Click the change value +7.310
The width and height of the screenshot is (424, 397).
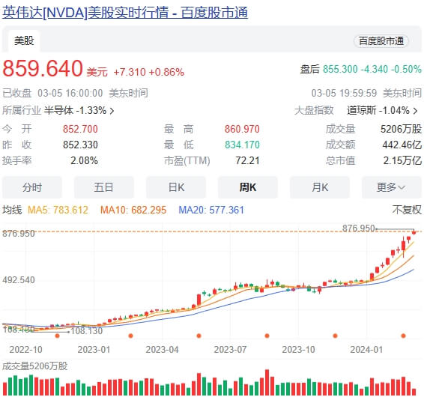[130, 72]
